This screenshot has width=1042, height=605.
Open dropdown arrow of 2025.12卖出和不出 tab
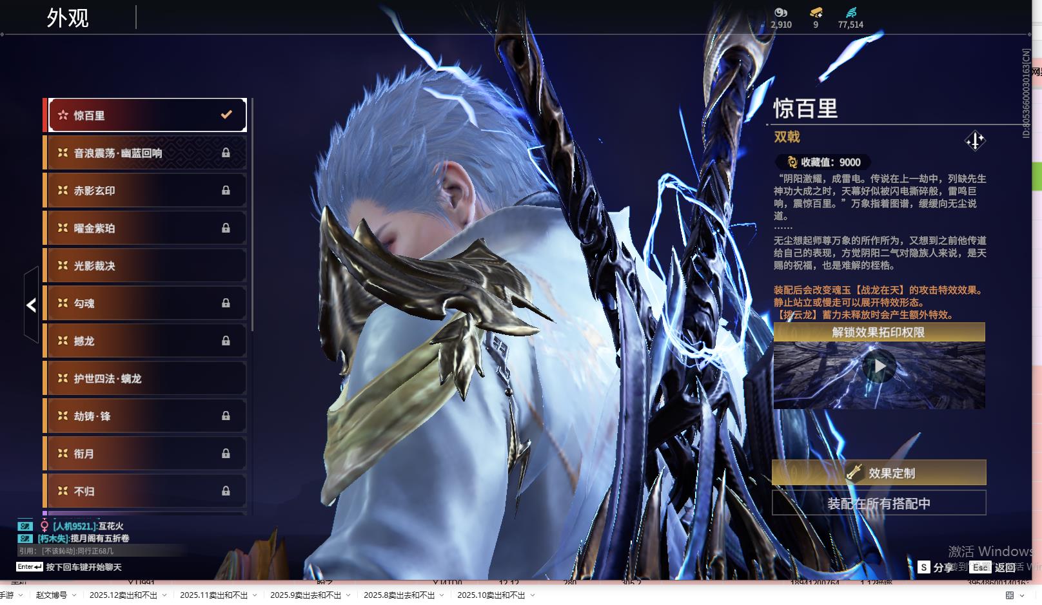pos(164,595)
